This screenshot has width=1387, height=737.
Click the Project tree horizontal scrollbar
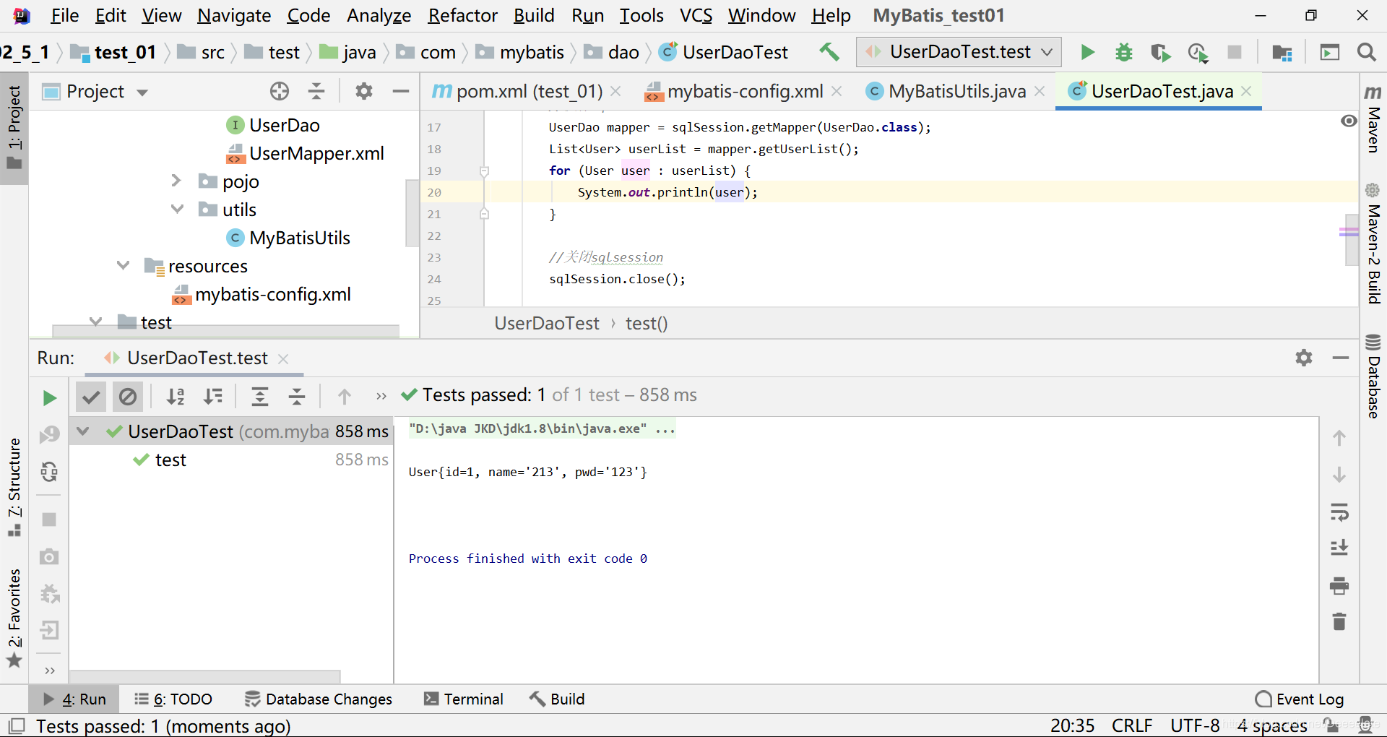(x=225, y=331)
